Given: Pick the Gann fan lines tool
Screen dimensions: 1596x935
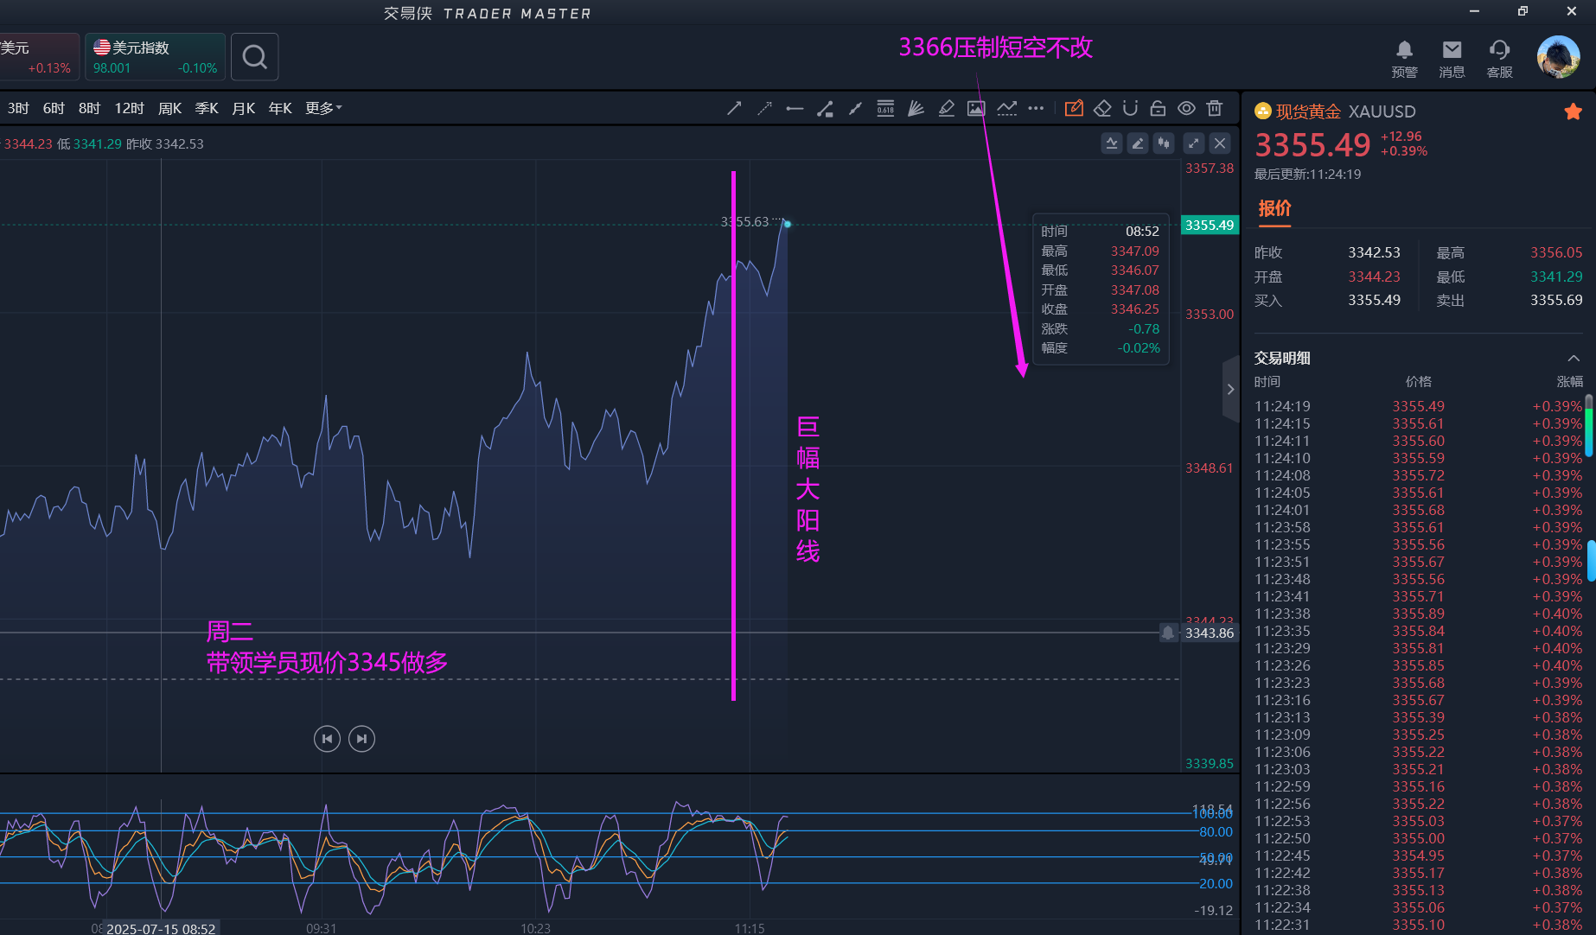Looking at the screenshot, I should pyautogui.click(x=916, y=108).
